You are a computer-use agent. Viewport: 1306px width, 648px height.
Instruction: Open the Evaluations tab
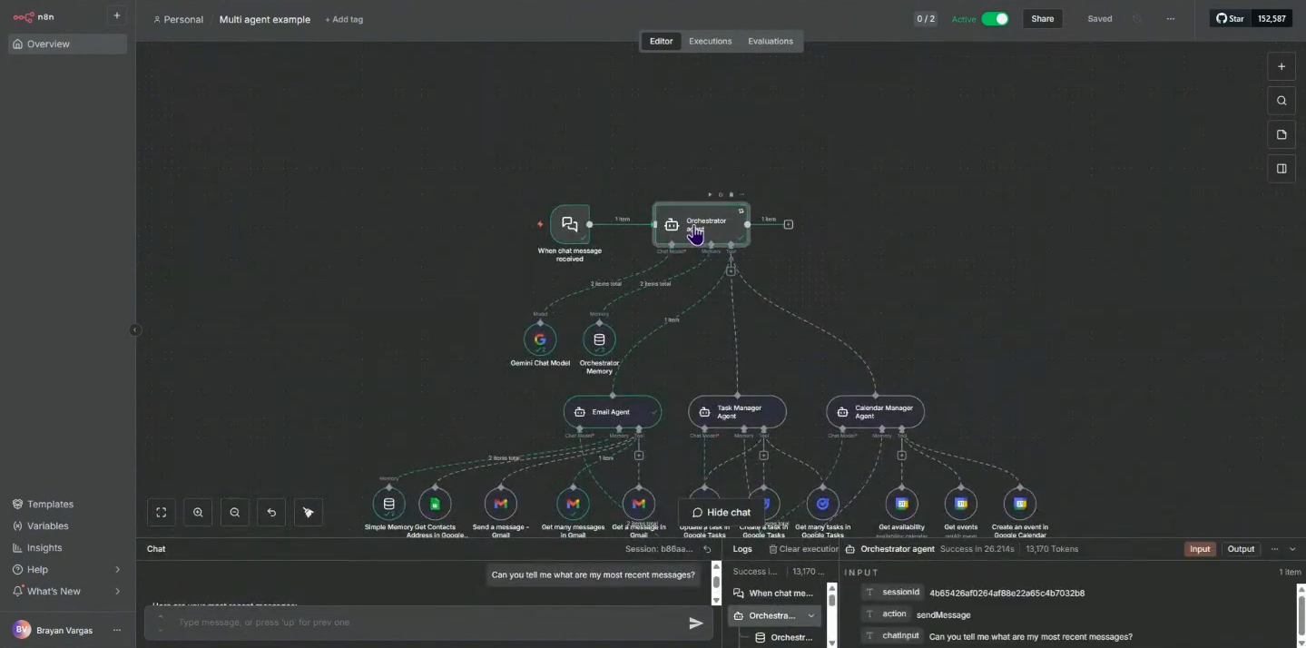coord(770,41)
